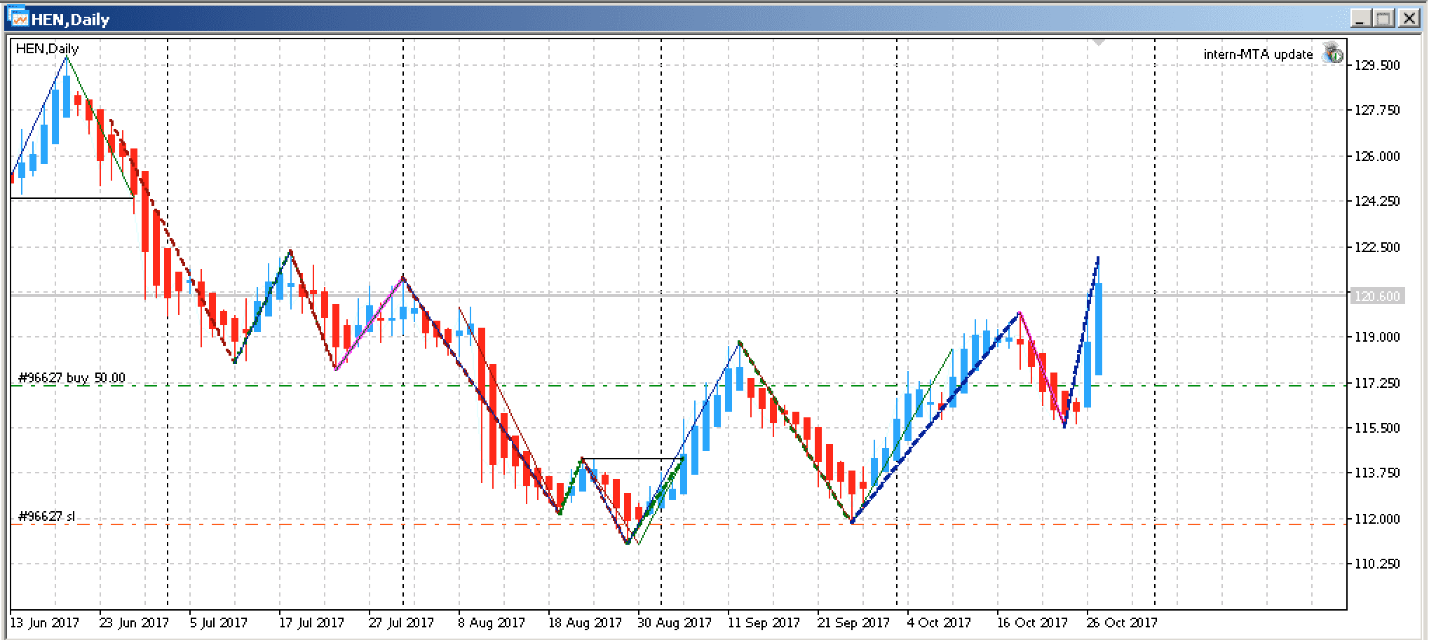
Task: Click the intern-MTA expert advisor icon
Action: tap(1332, 54)
